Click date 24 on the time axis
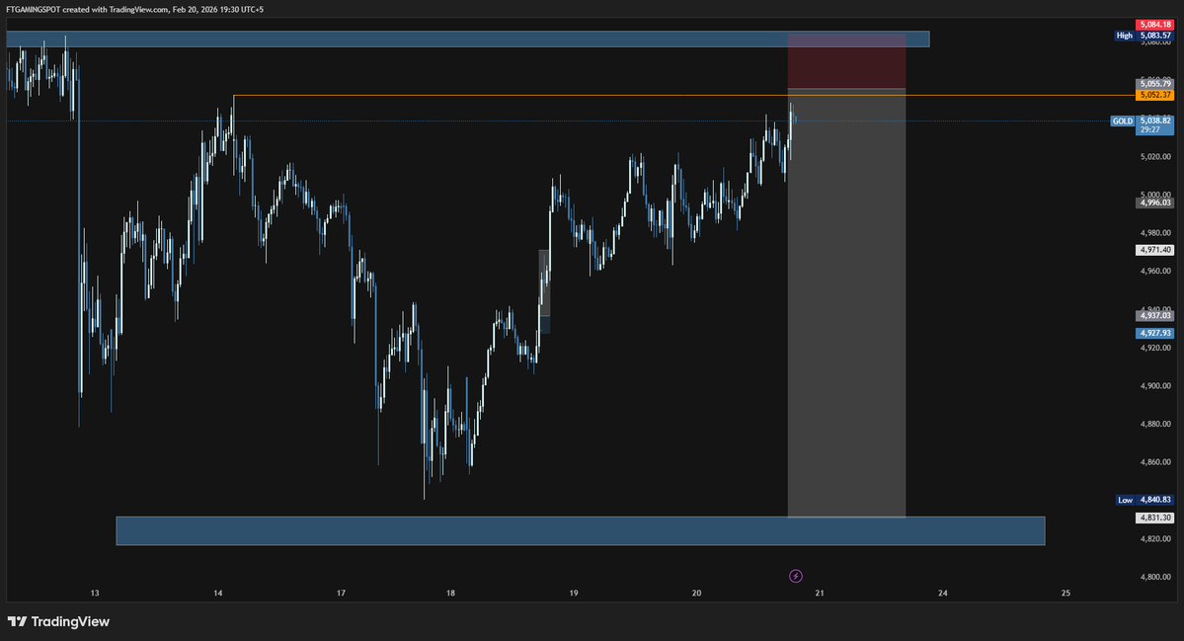This screenshot has width=1184, height=641. (942, 594)
